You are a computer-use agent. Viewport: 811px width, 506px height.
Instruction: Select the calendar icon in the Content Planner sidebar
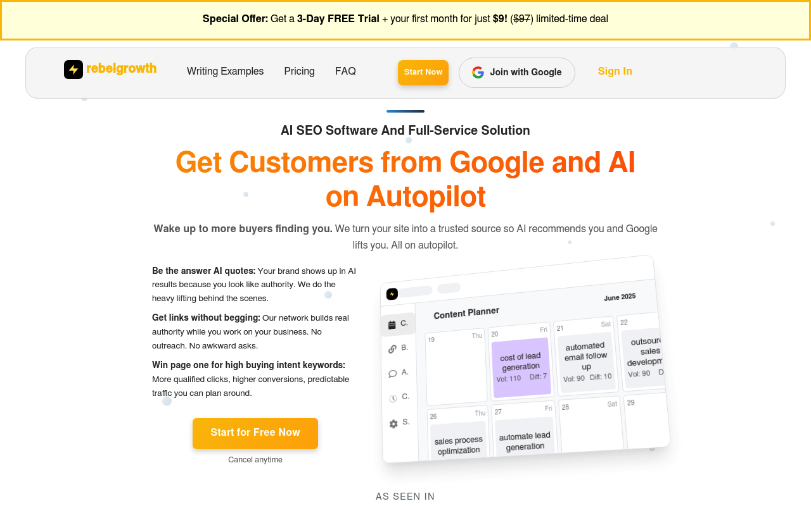392,324
